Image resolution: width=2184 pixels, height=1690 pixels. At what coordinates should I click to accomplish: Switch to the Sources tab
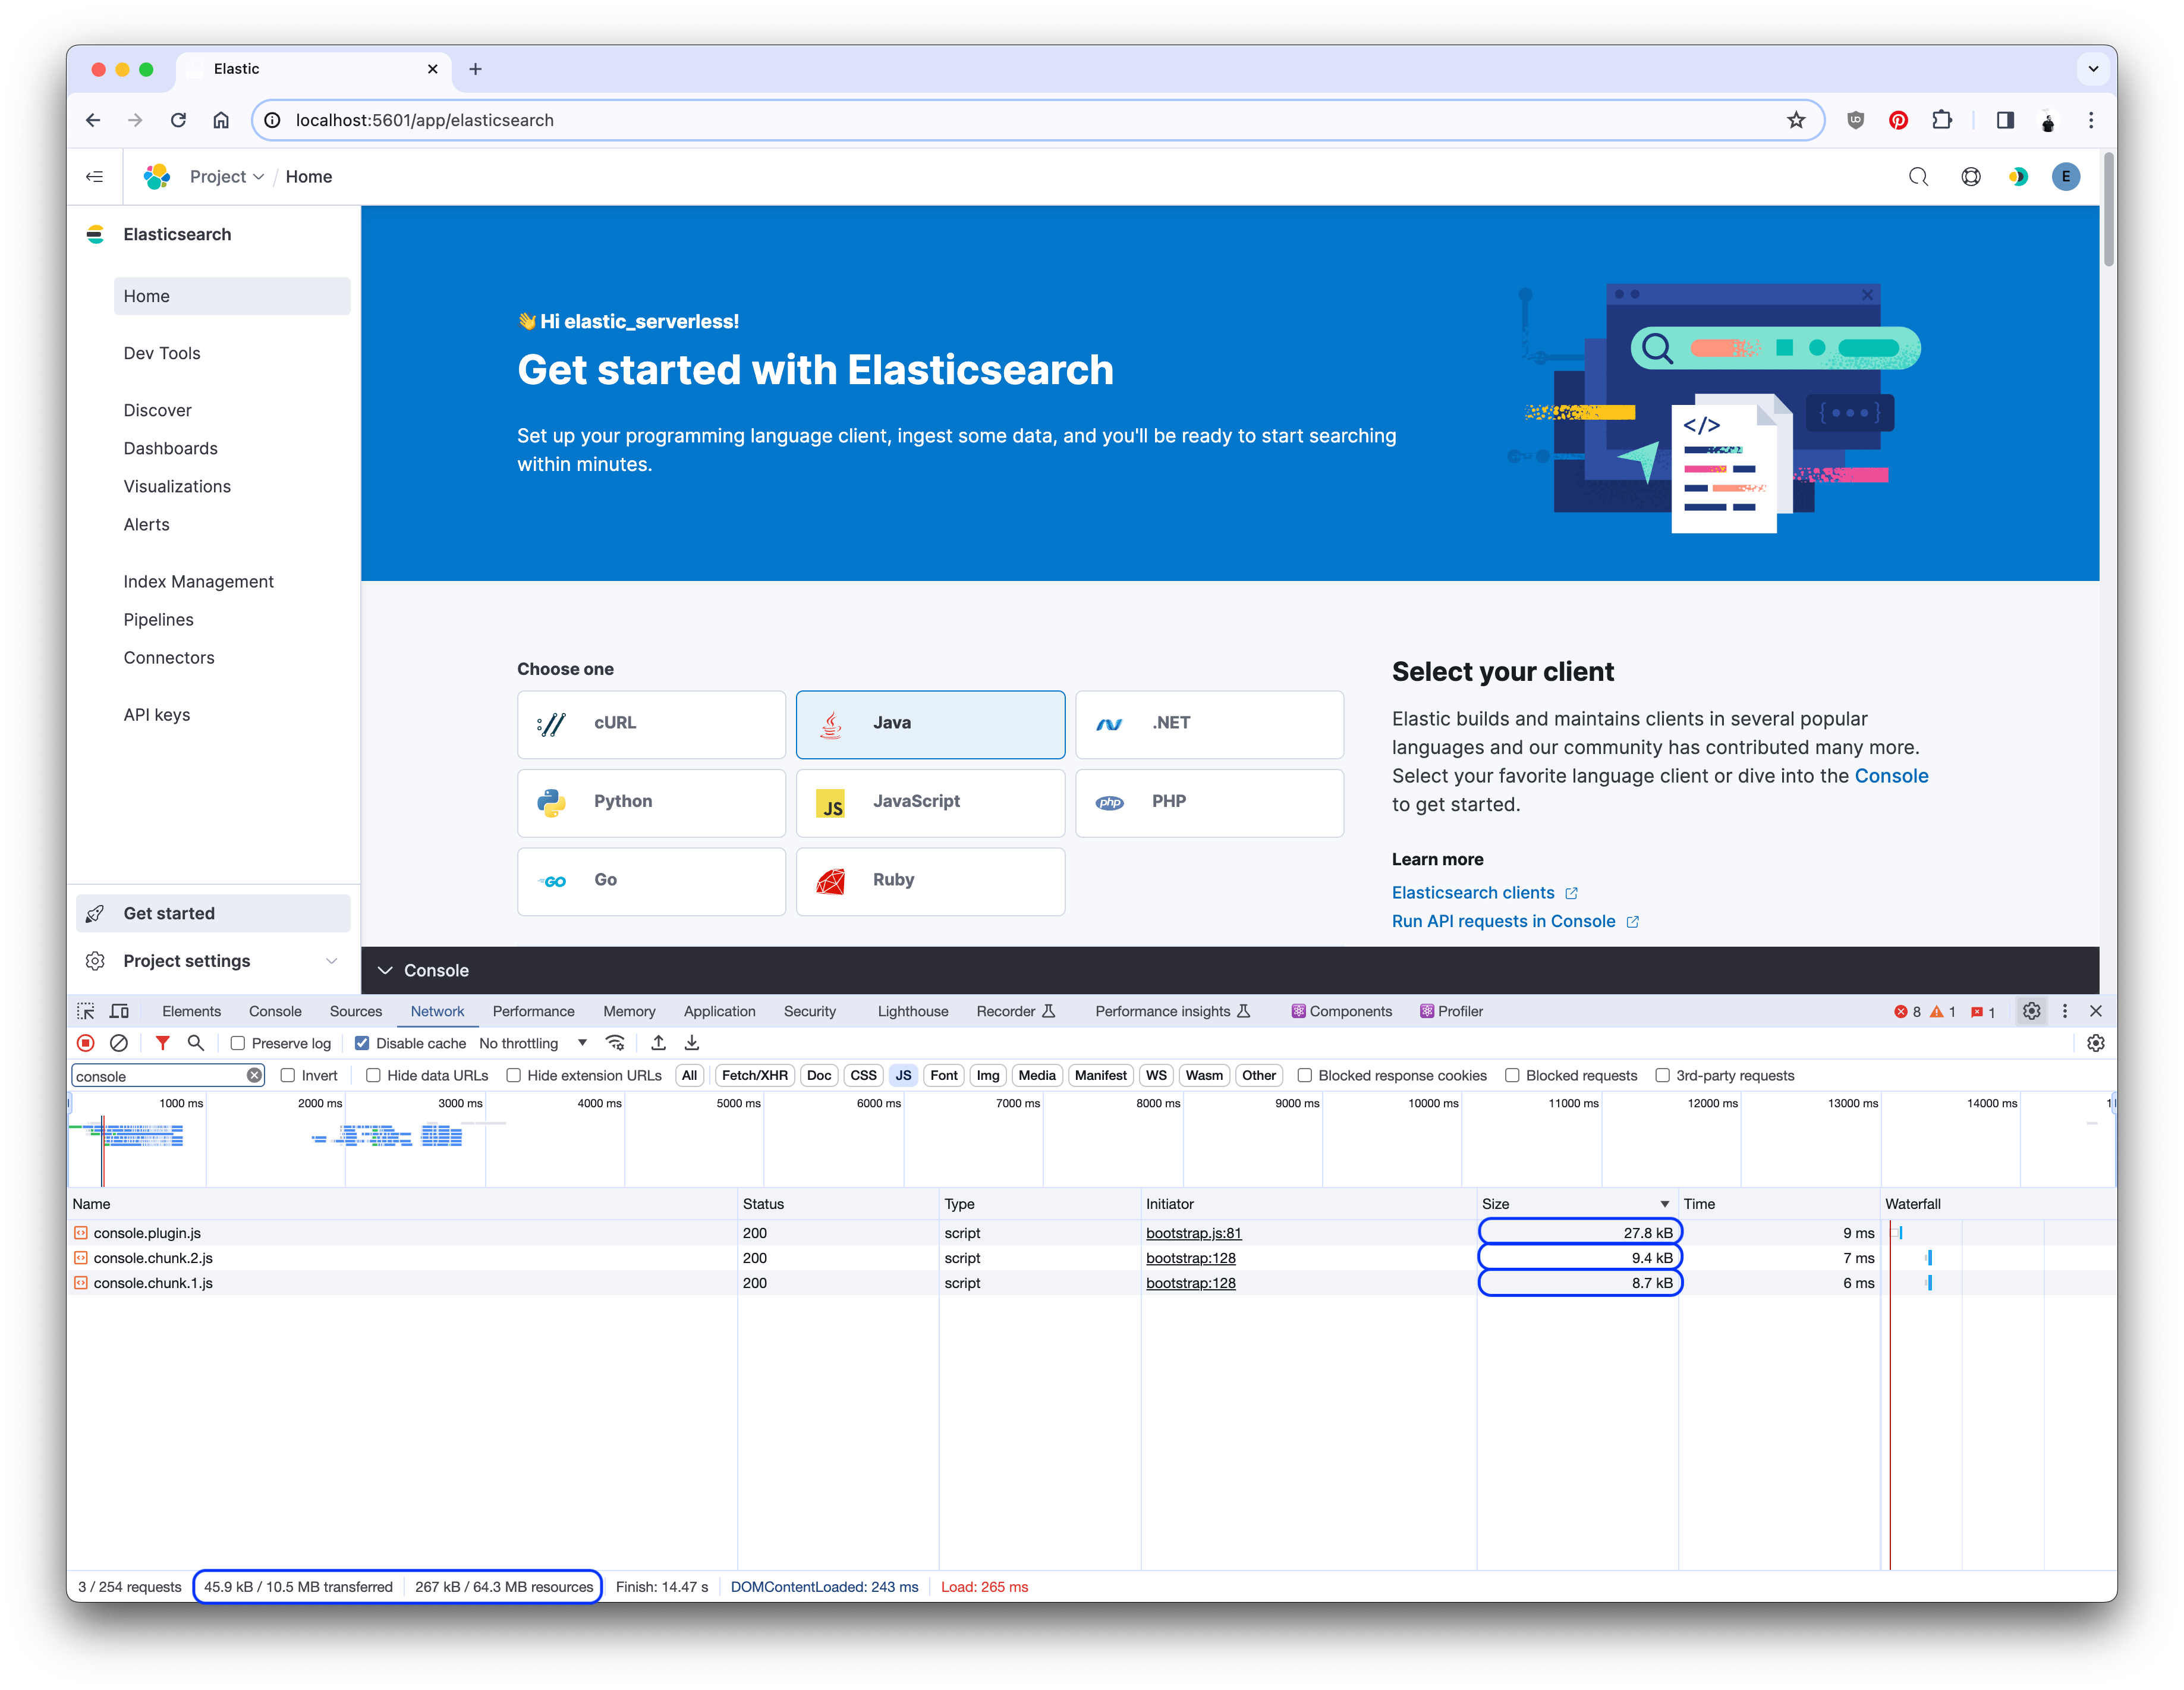(x=356, y=1012)
